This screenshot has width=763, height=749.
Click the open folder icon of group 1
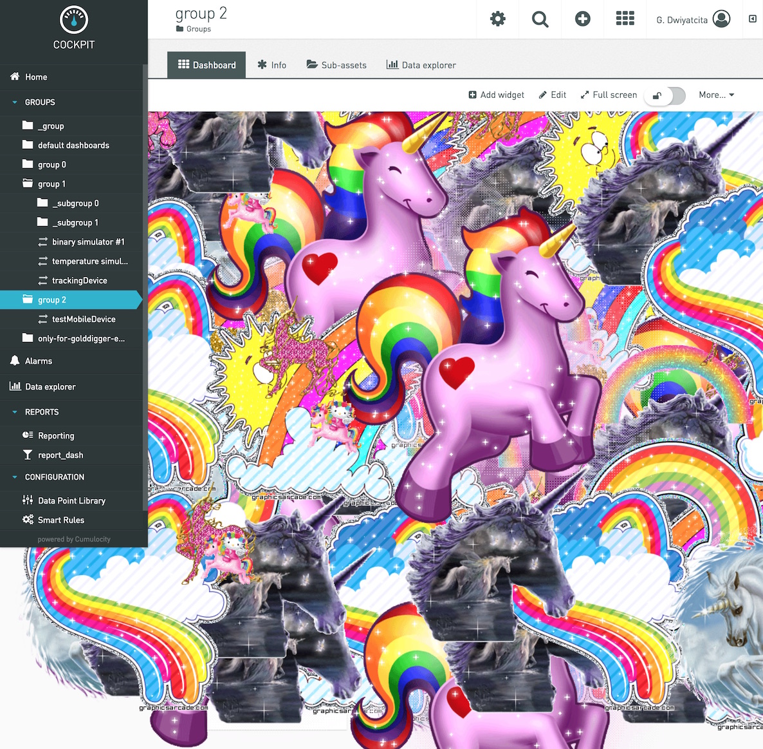click(x=28, y=184)
